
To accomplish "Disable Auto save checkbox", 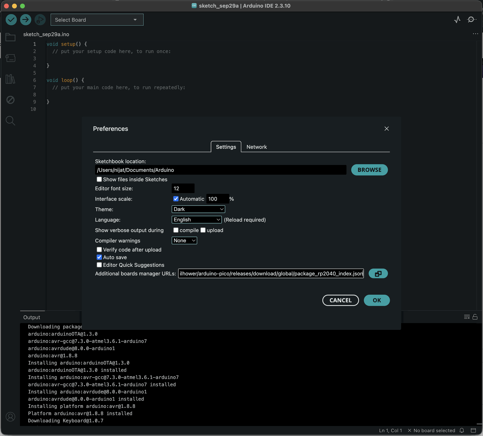I will [99, 257].
